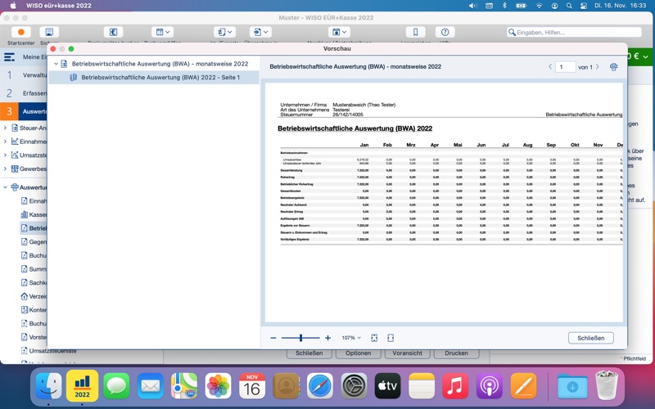Open the Im-/Exporte toolbar dropdown
The image size is (655, 409).
coord(224,32)
